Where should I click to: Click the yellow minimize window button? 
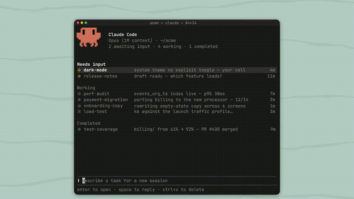pyautogui.click(x=82, y=23)
